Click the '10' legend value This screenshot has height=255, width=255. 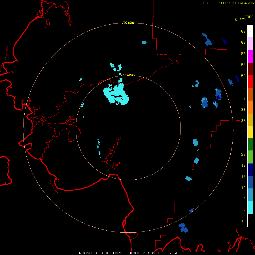click(243, 188)
